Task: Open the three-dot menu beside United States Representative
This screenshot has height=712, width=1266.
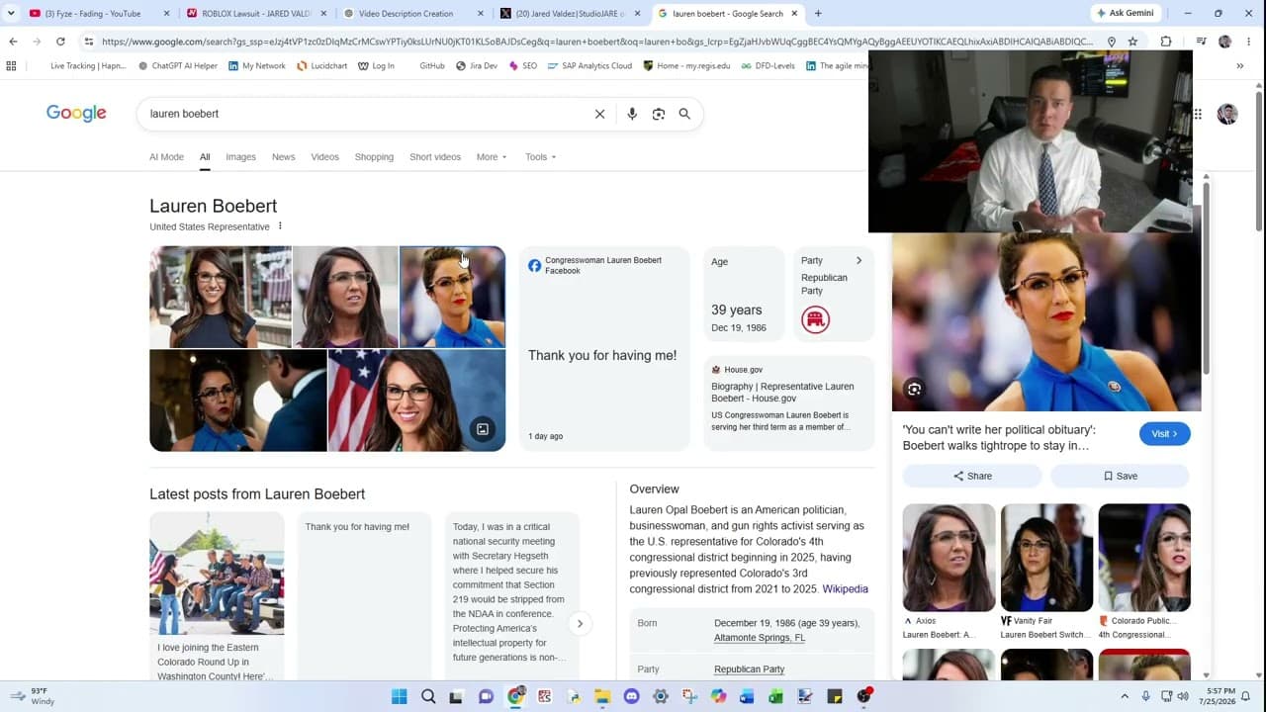Action: click(x=280, y=226)
